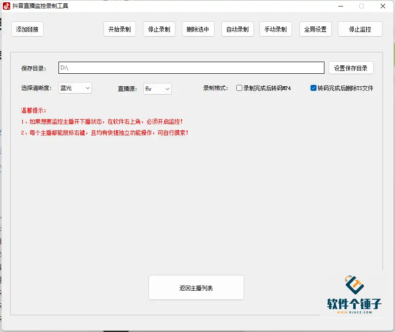Image resolution: width=395 pixels, height=332 pixels.
Task: Click the 抖音 app icon in title bar
Action: [6, 6]
